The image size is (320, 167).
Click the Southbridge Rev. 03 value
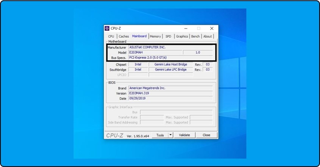pos(208,70)
